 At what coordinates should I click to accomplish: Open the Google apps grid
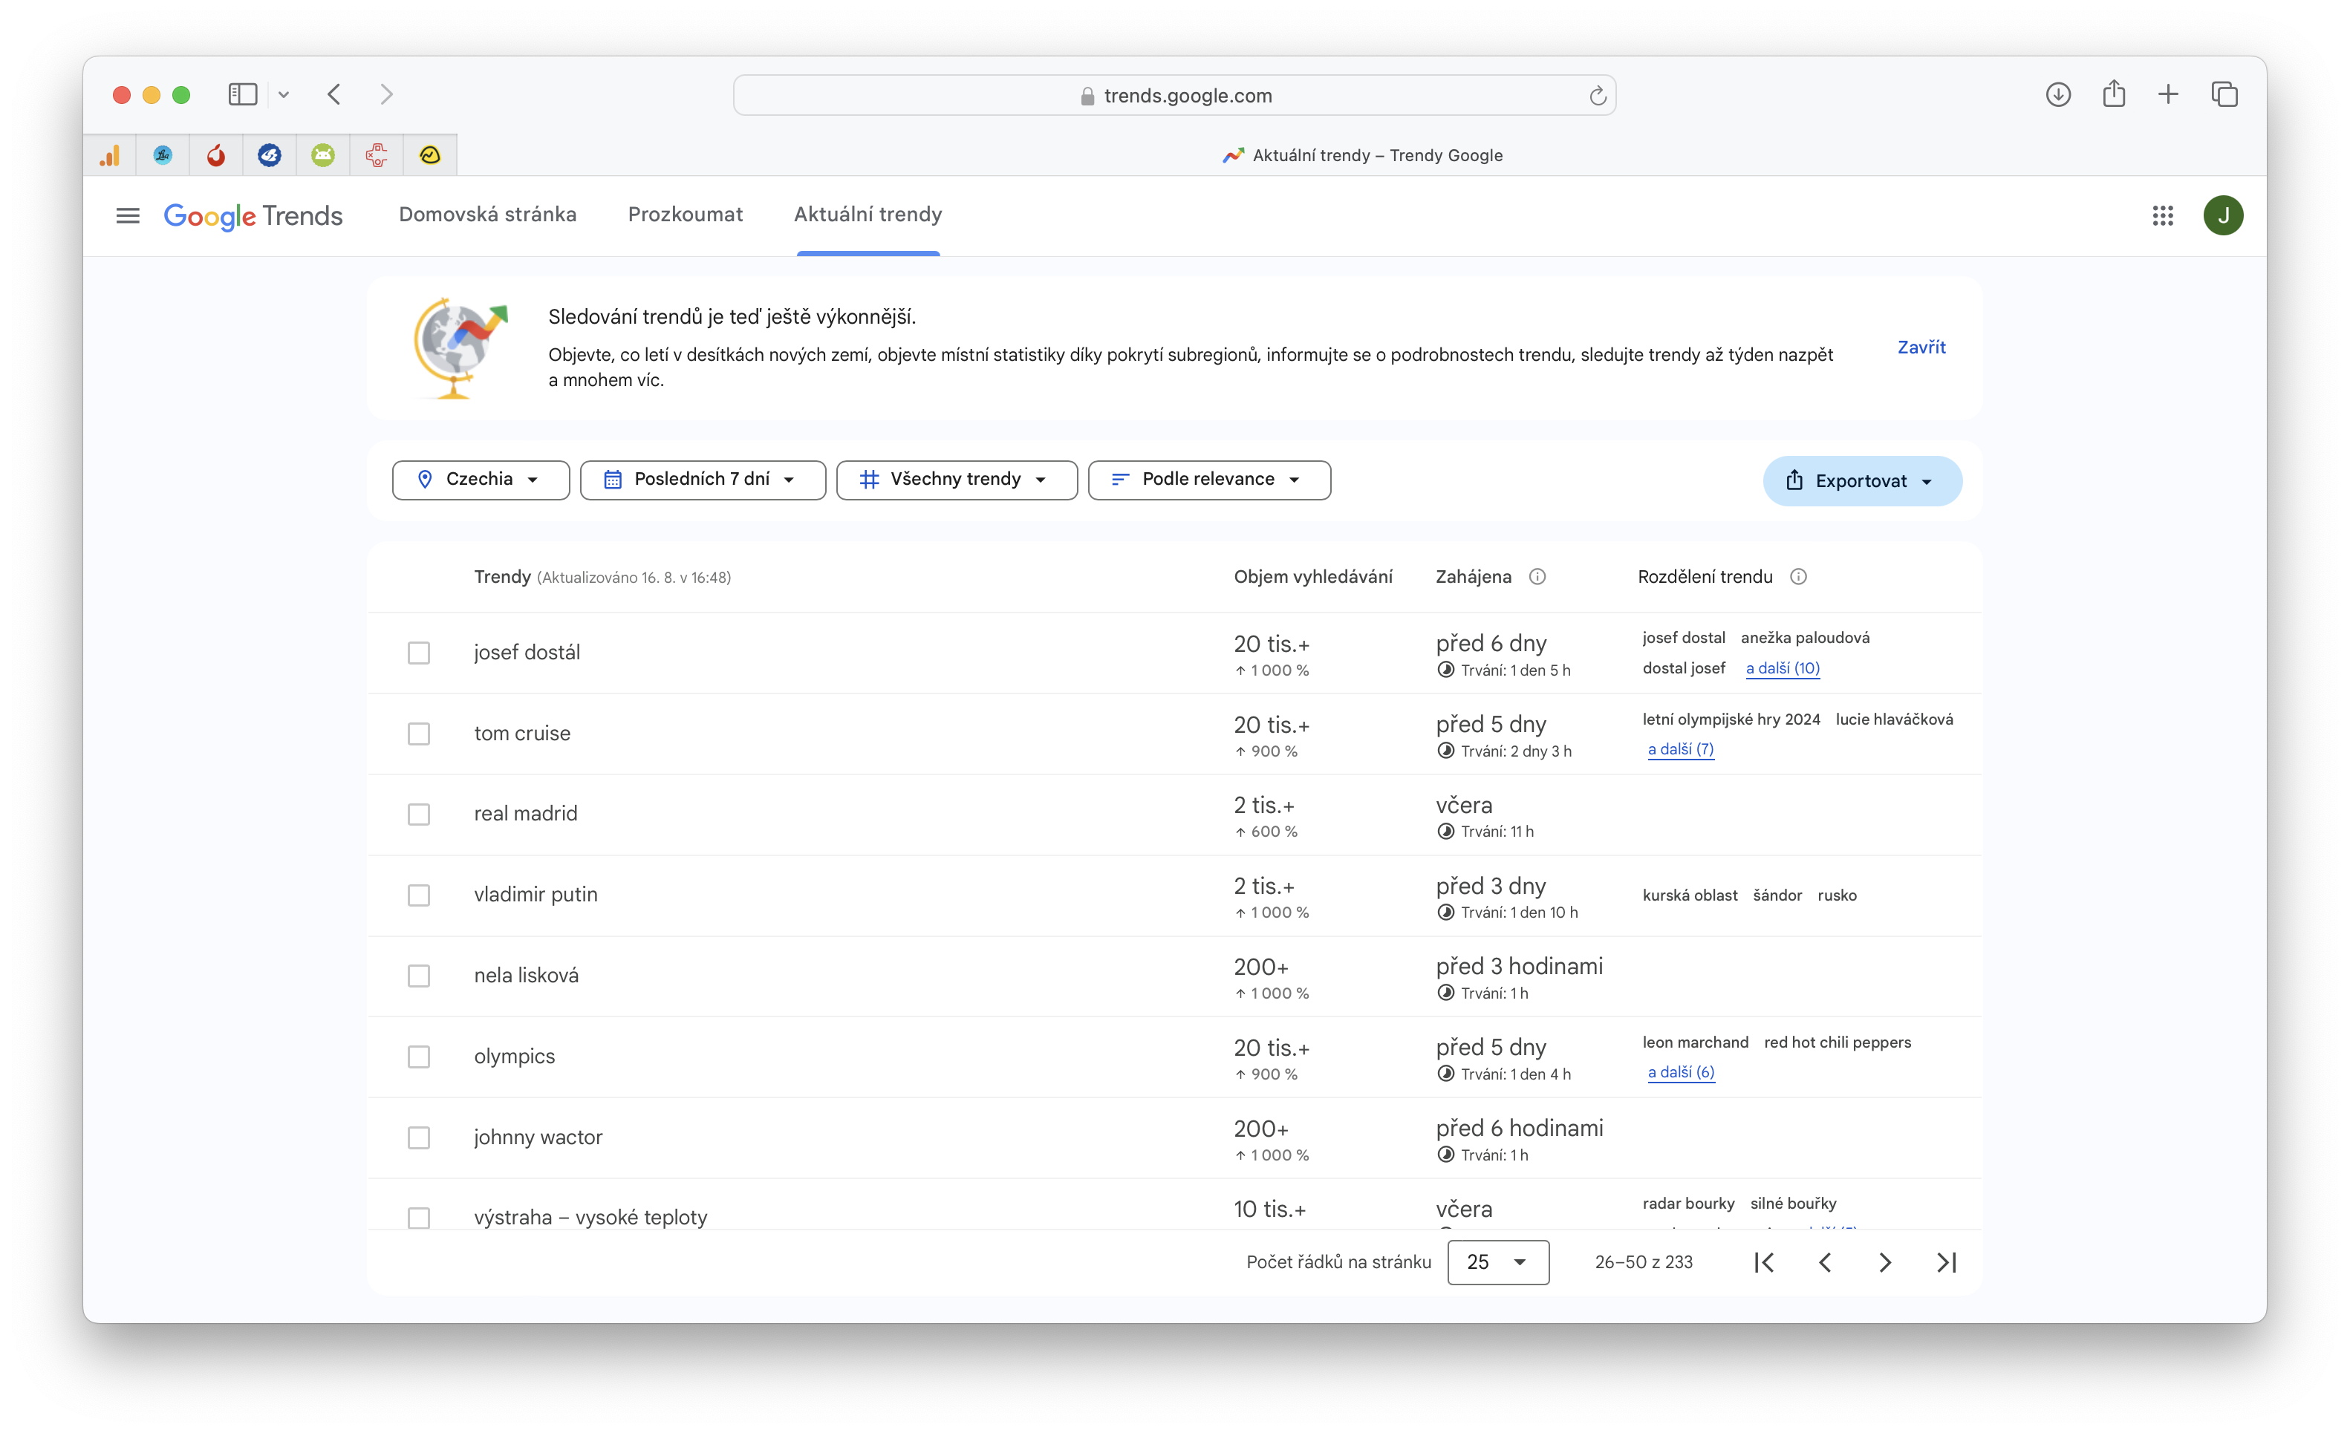(x=2162, y=215)
